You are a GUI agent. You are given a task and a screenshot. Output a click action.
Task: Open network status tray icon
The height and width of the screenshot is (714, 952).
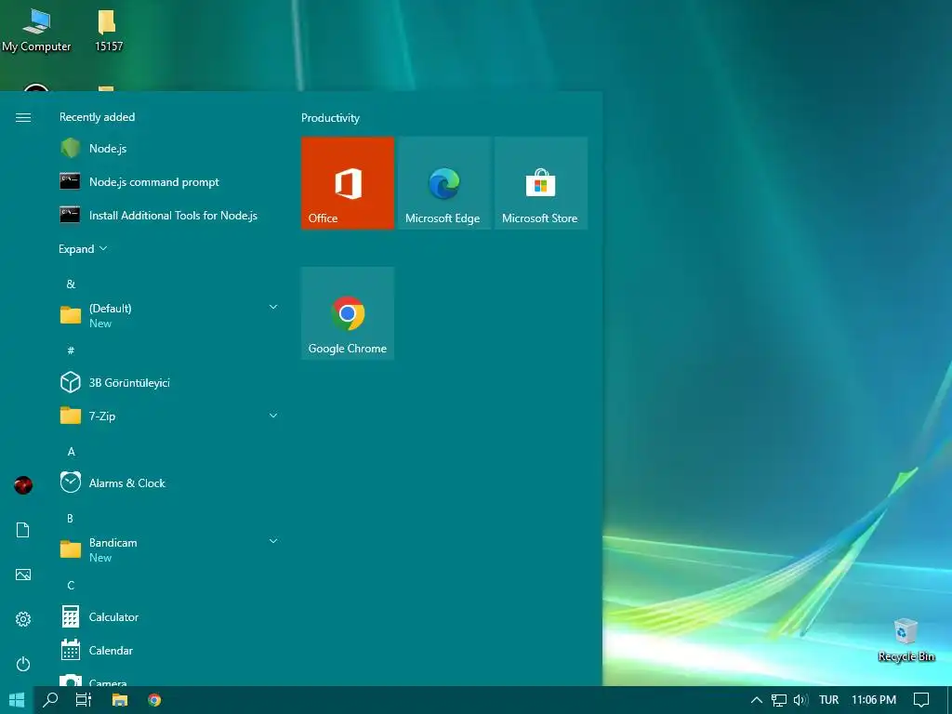(x=778, y=700)
